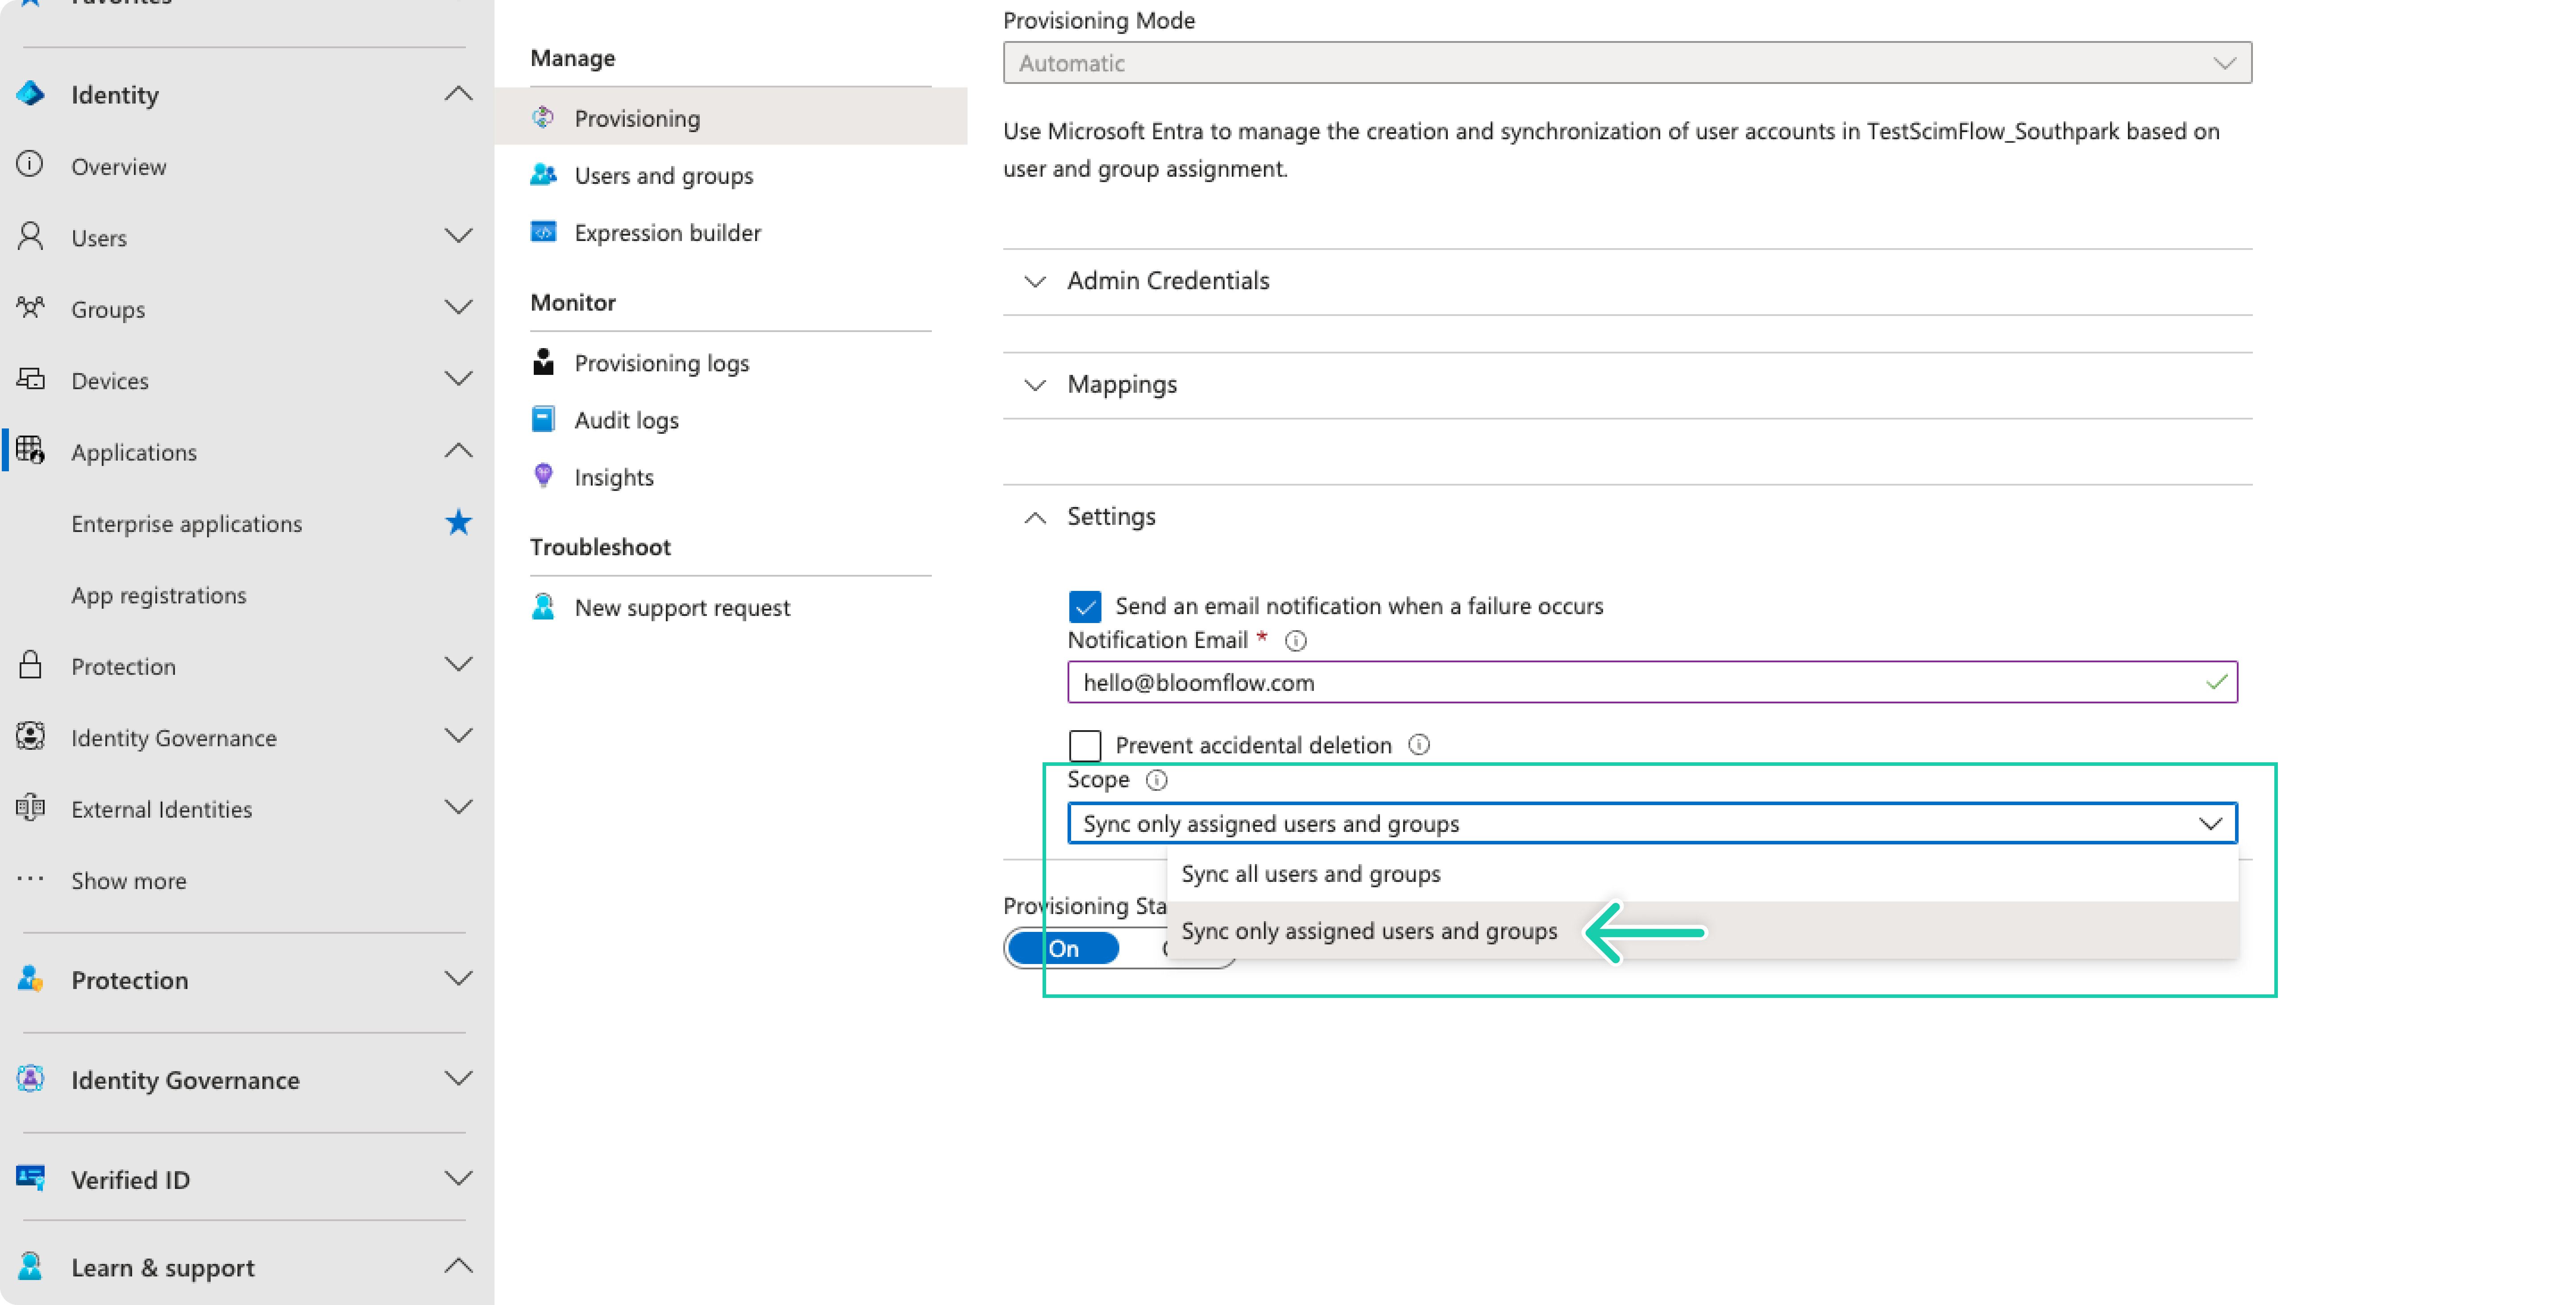
Task: Expand Verified ID chevron
Action: click(x=458, y=1179)
